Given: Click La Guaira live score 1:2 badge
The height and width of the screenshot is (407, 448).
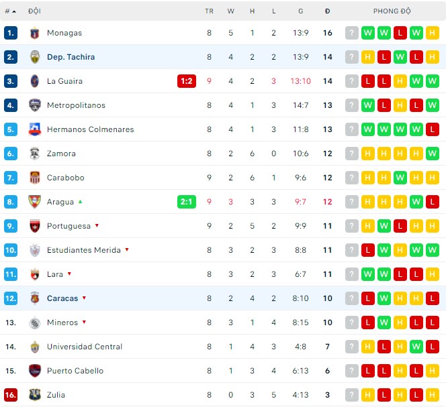Looking at the screenshot, I should click(187, 81).
